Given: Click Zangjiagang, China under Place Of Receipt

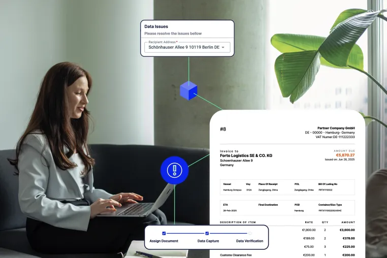Looking at the screenshot, I should tap(268, 190).
